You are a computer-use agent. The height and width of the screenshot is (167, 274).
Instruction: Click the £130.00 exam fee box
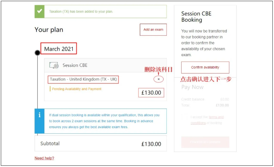pos(151,93)
